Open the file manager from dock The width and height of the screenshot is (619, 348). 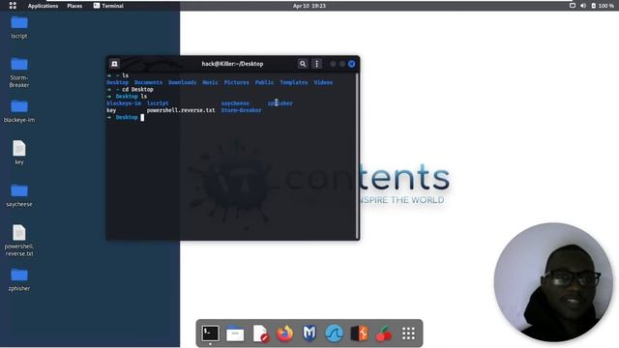(x=235, y=333)
